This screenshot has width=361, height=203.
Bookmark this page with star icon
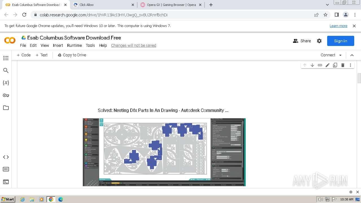tap(325, 15)
